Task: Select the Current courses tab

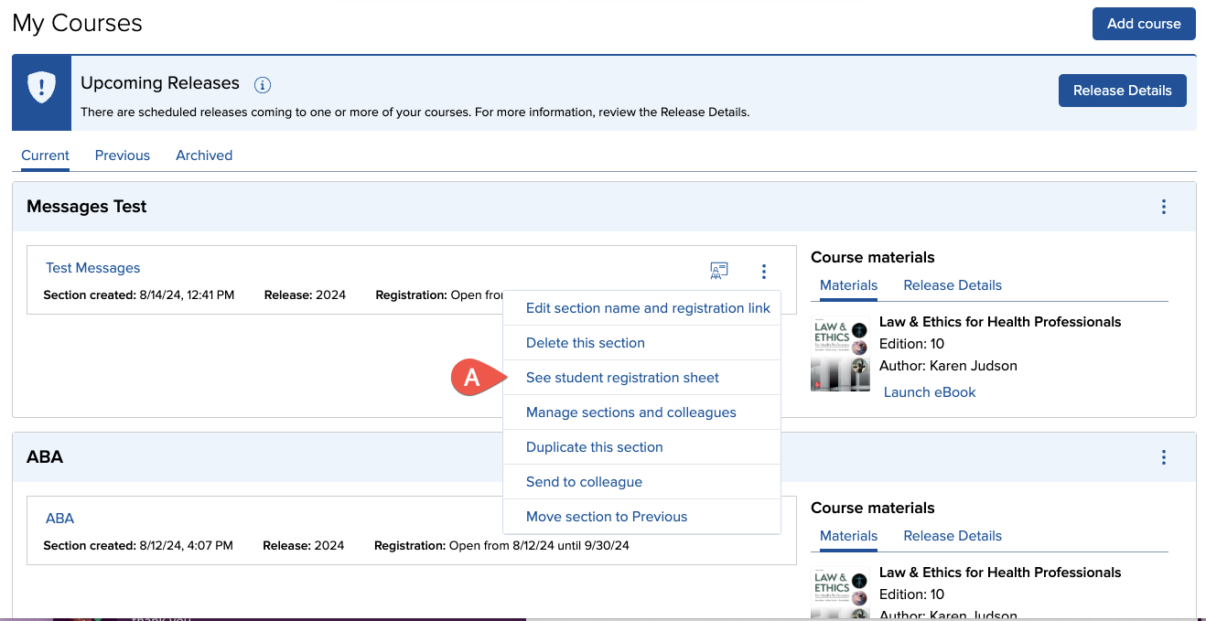Action: [46, 155]
